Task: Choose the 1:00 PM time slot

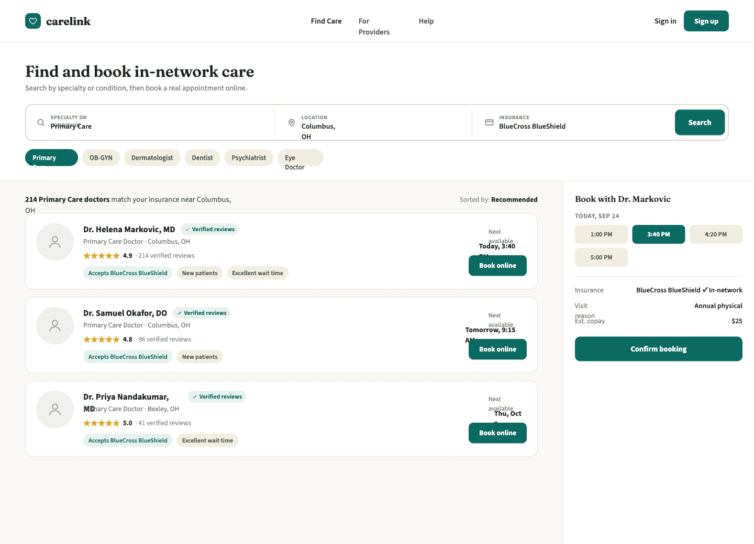Action: tap(601, 234)
